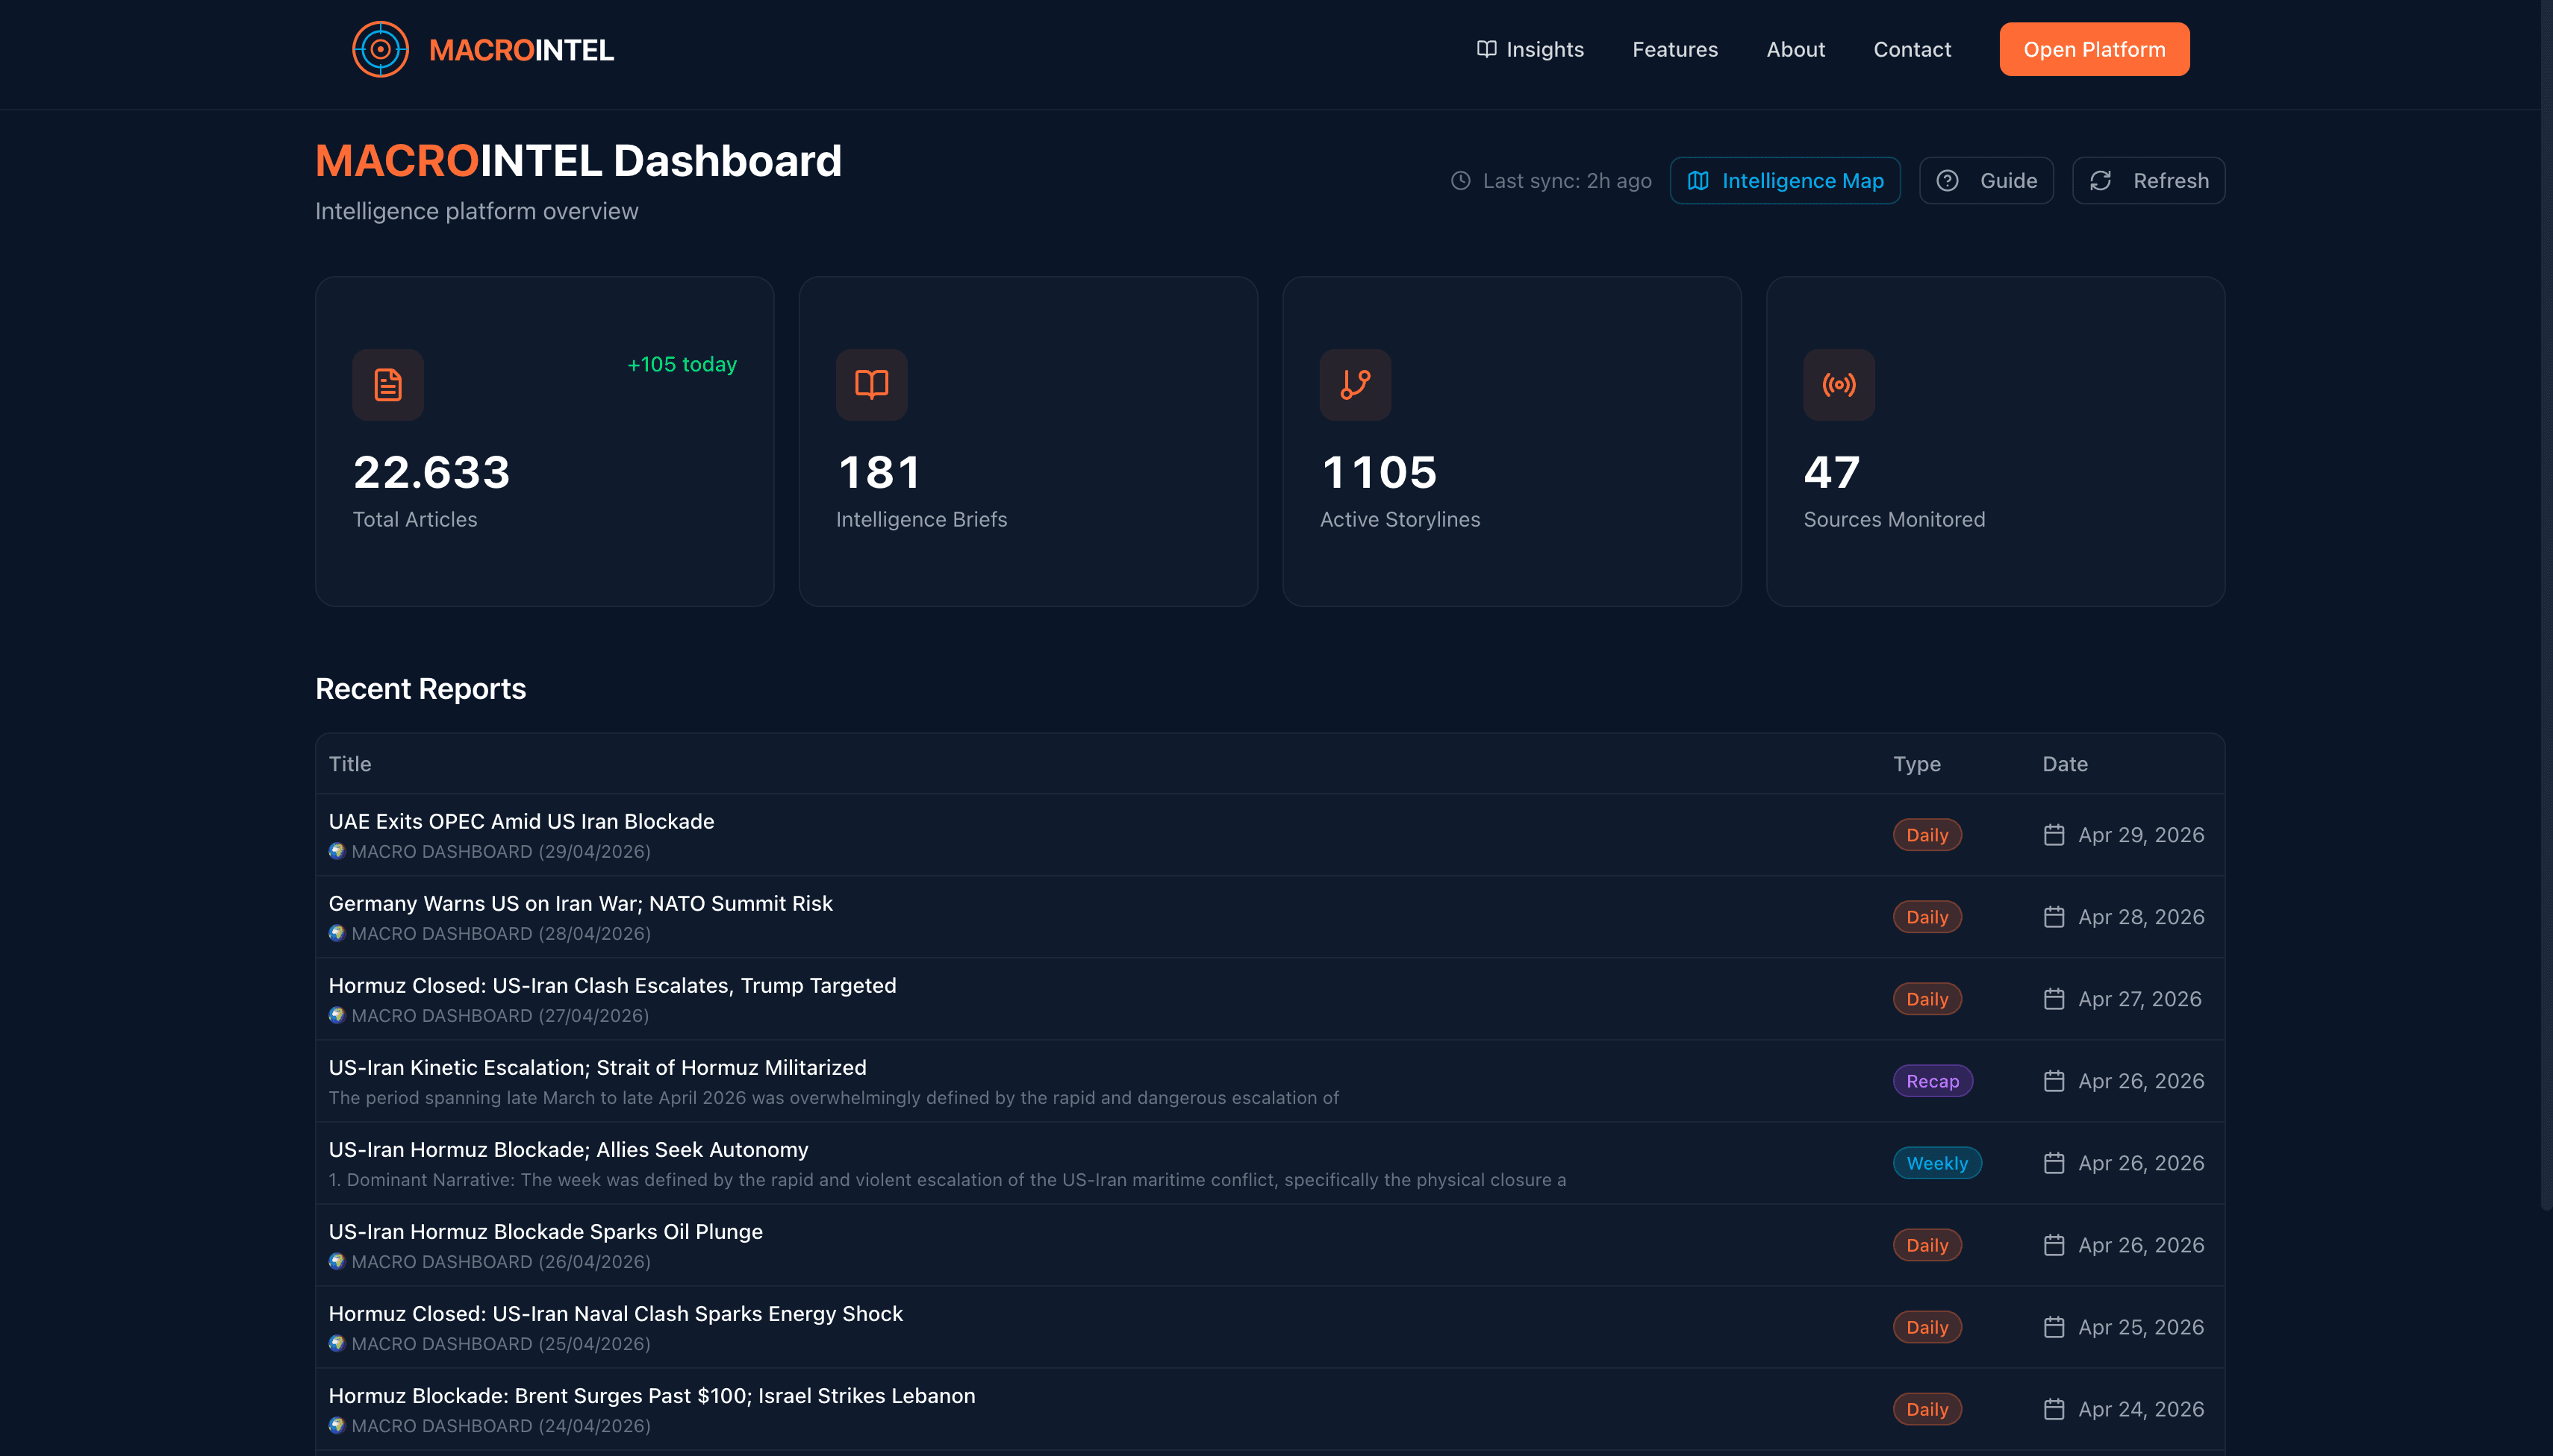Click the Recent Reports heading

click(x=420, y=689)
